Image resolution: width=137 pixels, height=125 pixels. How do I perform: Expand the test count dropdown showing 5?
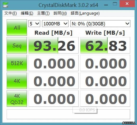(34, 24)
